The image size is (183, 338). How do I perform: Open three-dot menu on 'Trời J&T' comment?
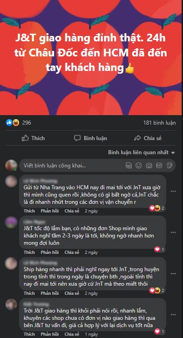[173, 315]
